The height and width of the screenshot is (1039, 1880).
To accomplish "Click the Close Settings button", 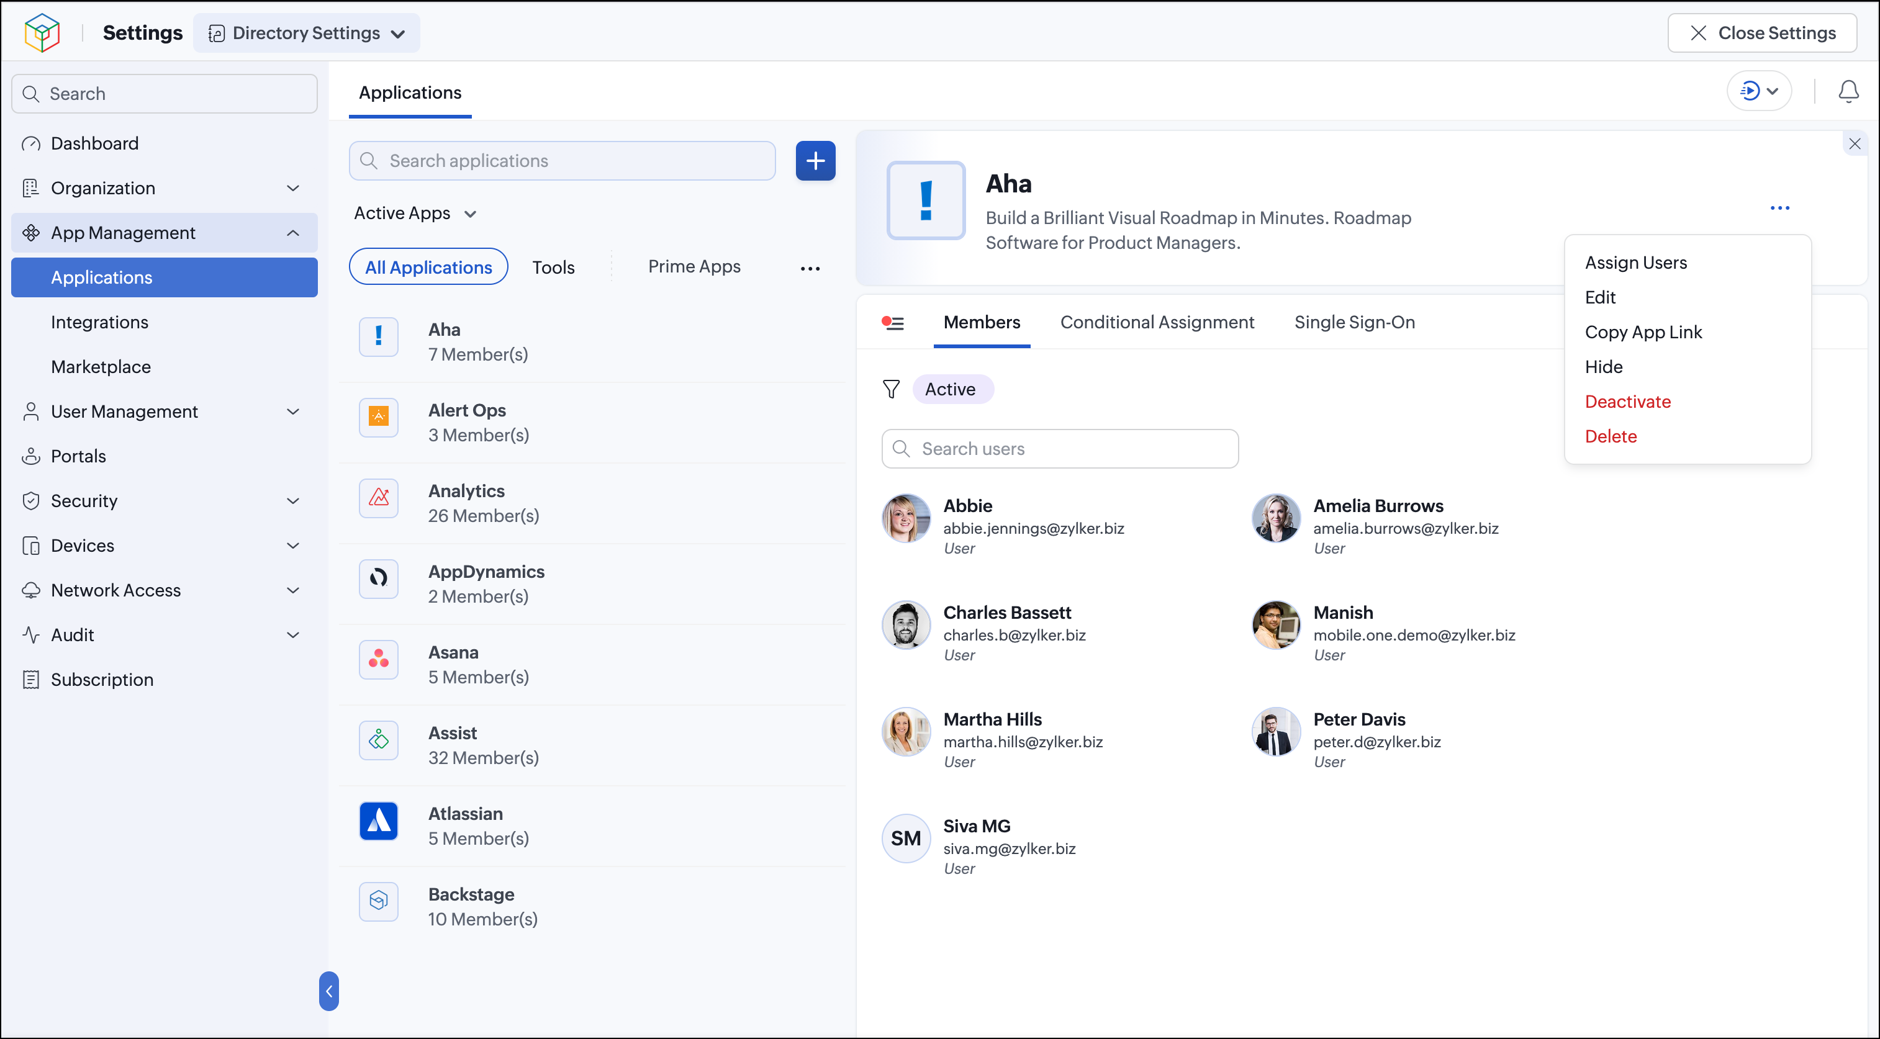I will (x=1762, y=33).
